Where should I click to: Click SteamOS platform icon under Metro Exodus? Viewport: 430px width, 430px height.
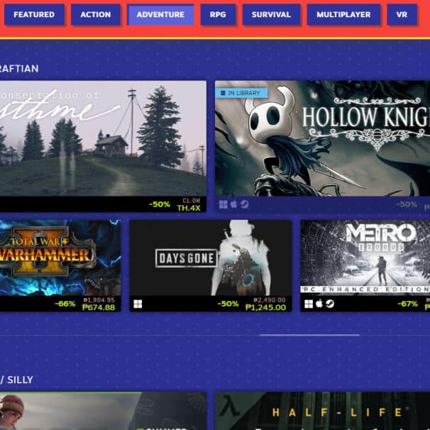click(330, 304)
